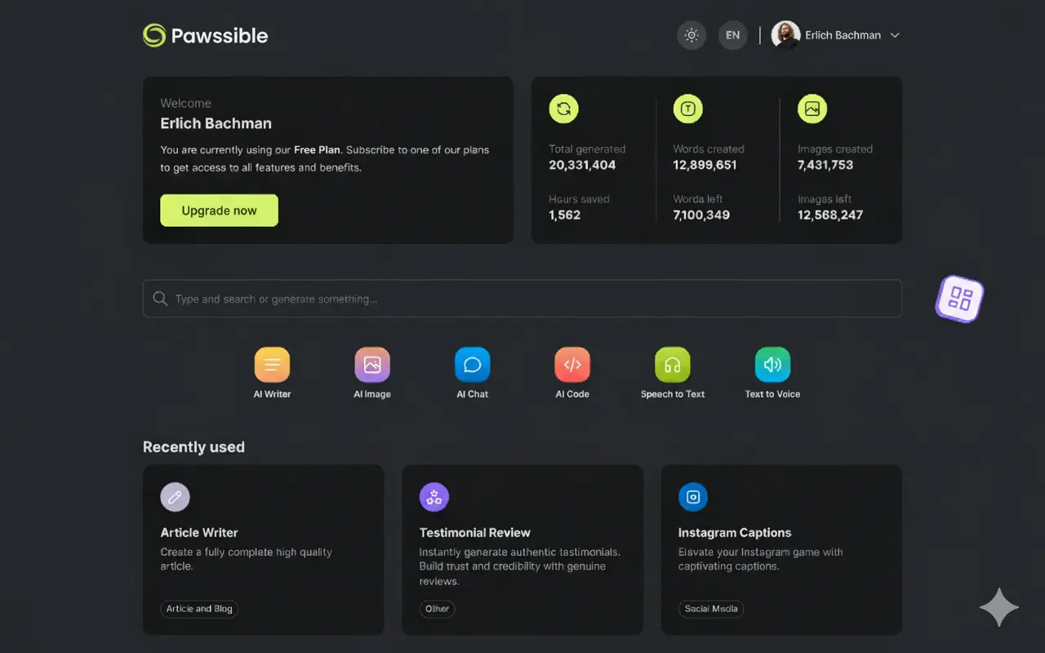The height and width of the screenshot is (653, 1045).
Task: Click the Article Writer pencil icon
Action: [x=175, y=496]
